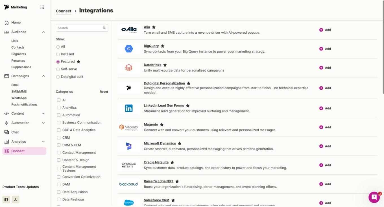Open Push notifications in the sidebar
This screenshot has height=207, width=384.
click(x=24, y=105)
